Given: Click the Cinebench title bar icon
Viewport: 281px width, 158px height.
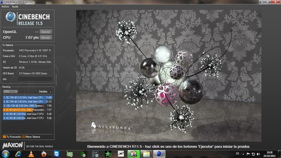Looking at the screenshot, I should [x=2, y=2].
